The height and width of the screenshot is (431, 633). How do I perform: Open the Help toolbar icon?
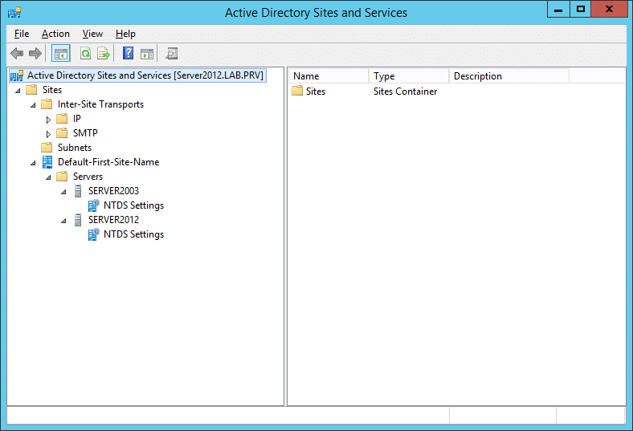tap(128, 53)
